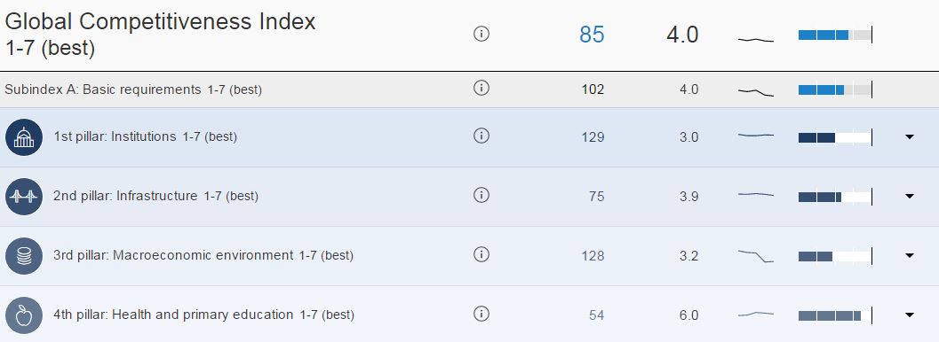The height and width of the screenshot is (342, 939).
Task: Open info icon for Macroeconomic environment
Action: pyautogui.click(x=481, y=255)
